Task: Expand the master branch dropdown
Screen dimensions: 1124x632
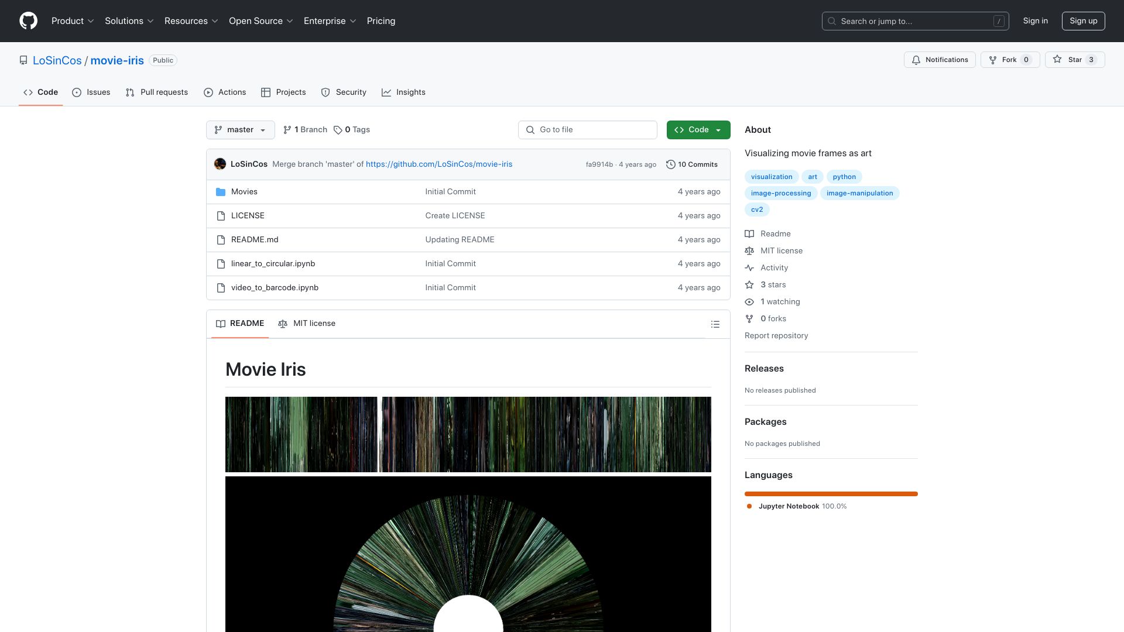Action: (x=241, y=130)
